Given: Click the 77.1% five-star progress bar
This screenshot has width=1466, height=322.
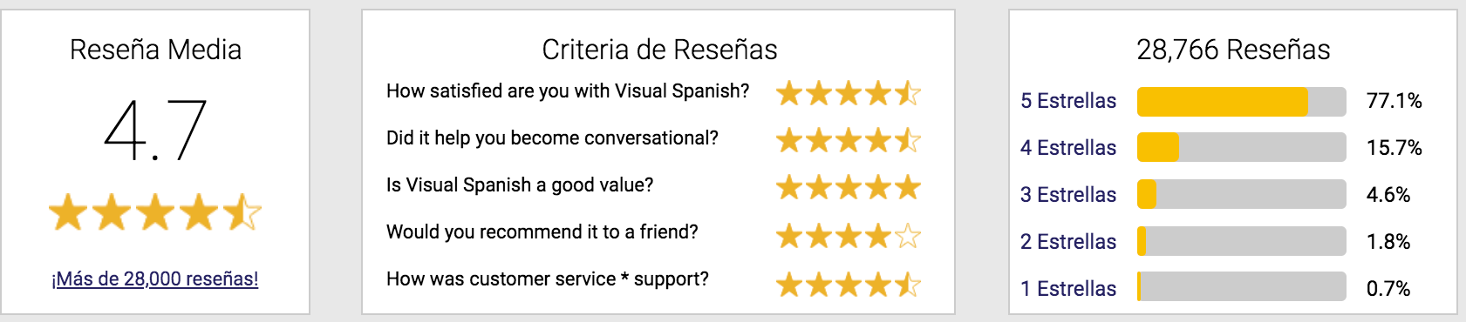Looking at the screenshot, I should tap(1242, 102).
